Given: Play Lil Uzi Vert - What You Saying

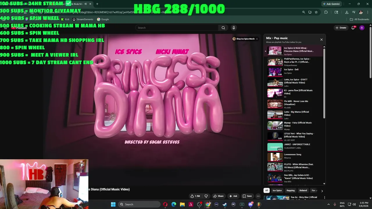Looking at the screenshot, I should point(294,136).
